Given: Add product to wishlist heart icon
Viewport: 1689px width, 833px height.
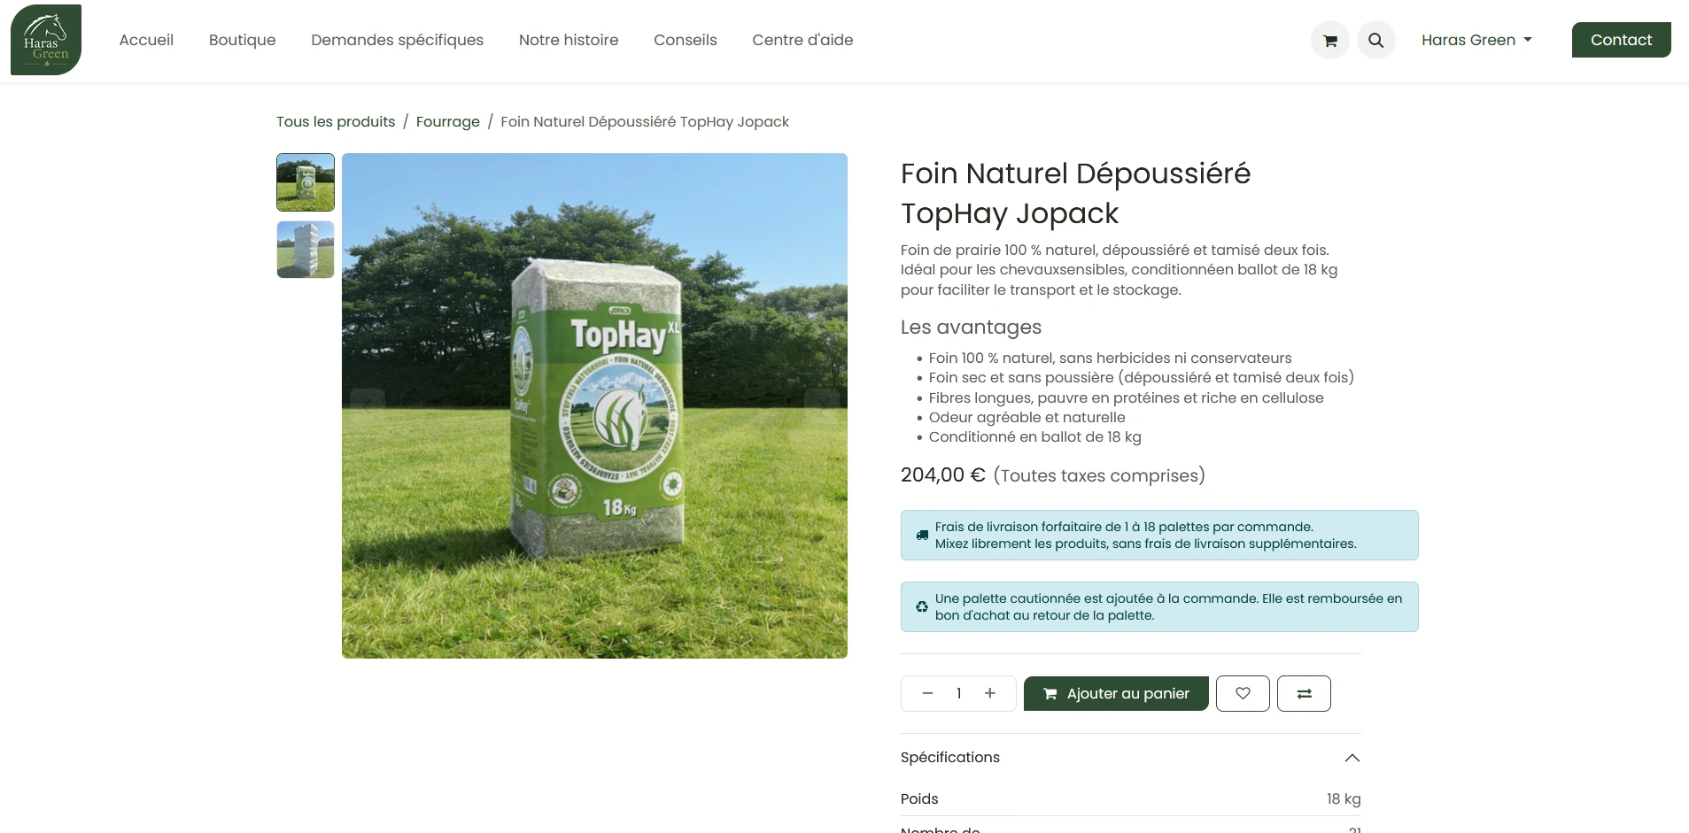Looking at the screenshot, I should point(1243,693).
